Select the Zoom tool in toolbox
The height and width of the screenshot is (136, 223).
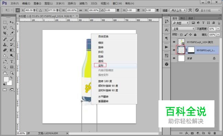point(12,73)
